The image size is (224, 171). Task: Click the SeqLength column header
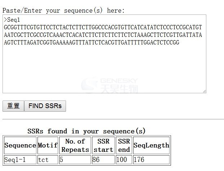tap(151, 145)
